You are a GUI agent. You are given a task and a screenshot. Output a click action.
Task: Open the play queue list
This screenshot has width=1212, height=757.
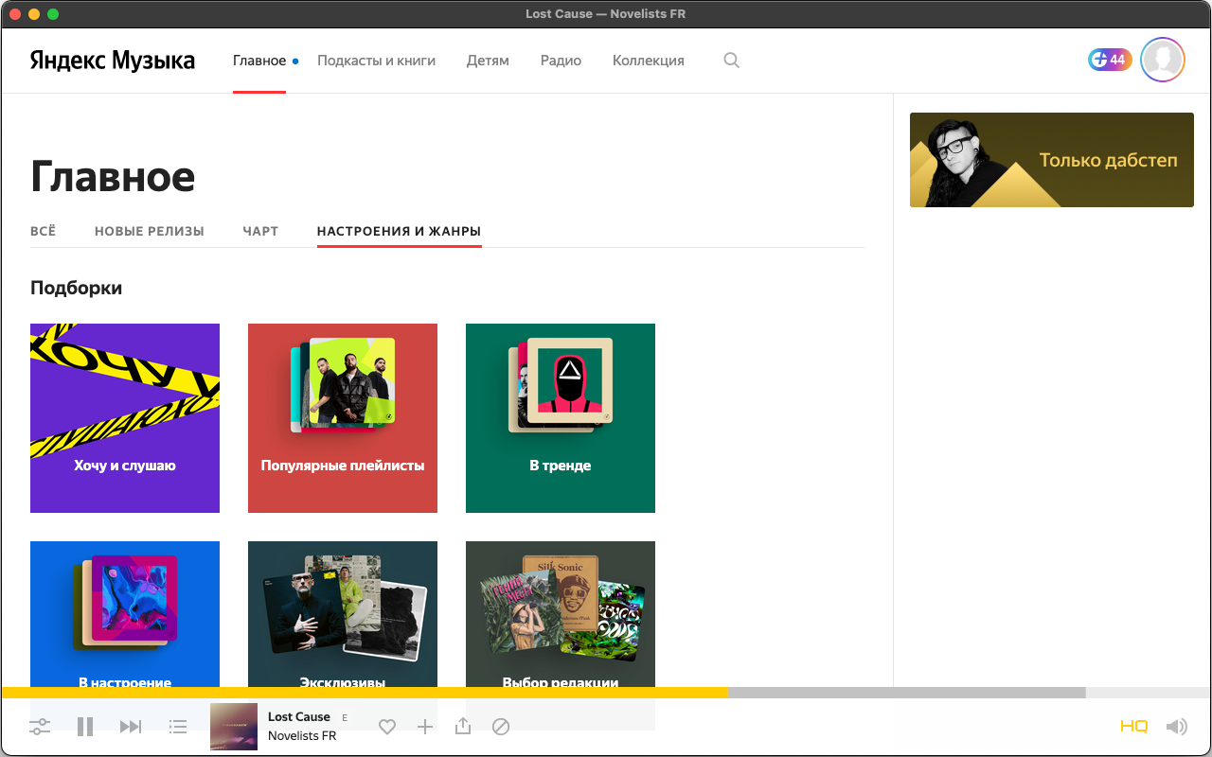(x=178, y=727)
